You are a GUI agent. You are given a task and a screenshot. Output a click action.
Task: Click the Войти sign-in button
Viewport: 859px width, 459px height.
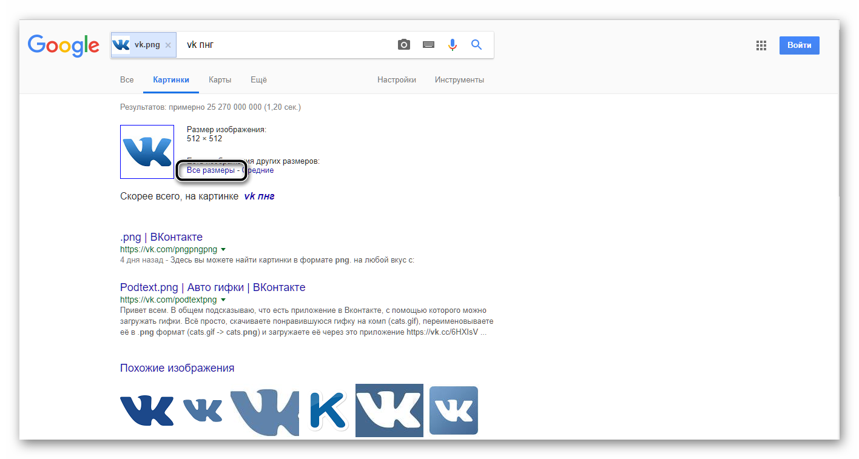[800, 45]
